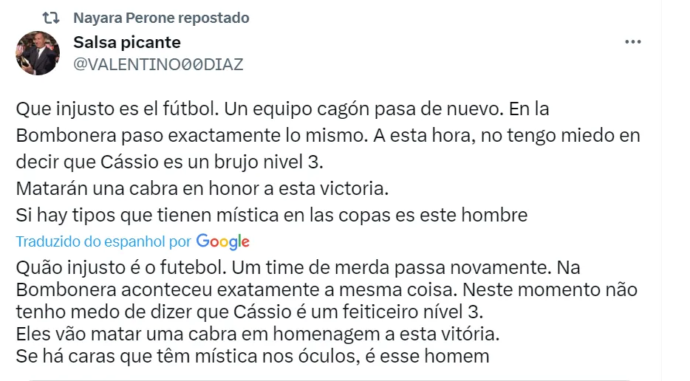Viewport: 690px width, 381px height.
Task: Click the Salsa picante display name
Action: tap(127, 42)
